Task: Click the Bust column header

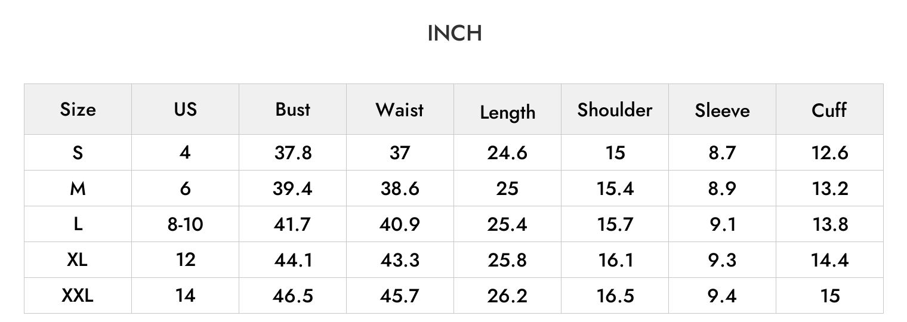Action: [x=292, y=109]
